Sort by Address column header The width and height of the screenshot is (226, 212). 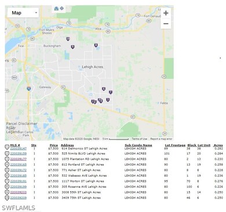(x=67, y=145)
